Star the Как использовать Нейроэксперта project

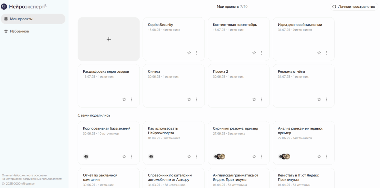click(189, 156)
